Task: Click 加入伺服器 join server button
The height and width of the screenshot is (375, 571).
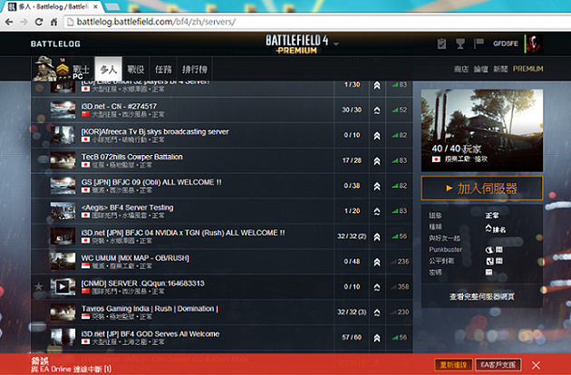Action: click(482, 188)
